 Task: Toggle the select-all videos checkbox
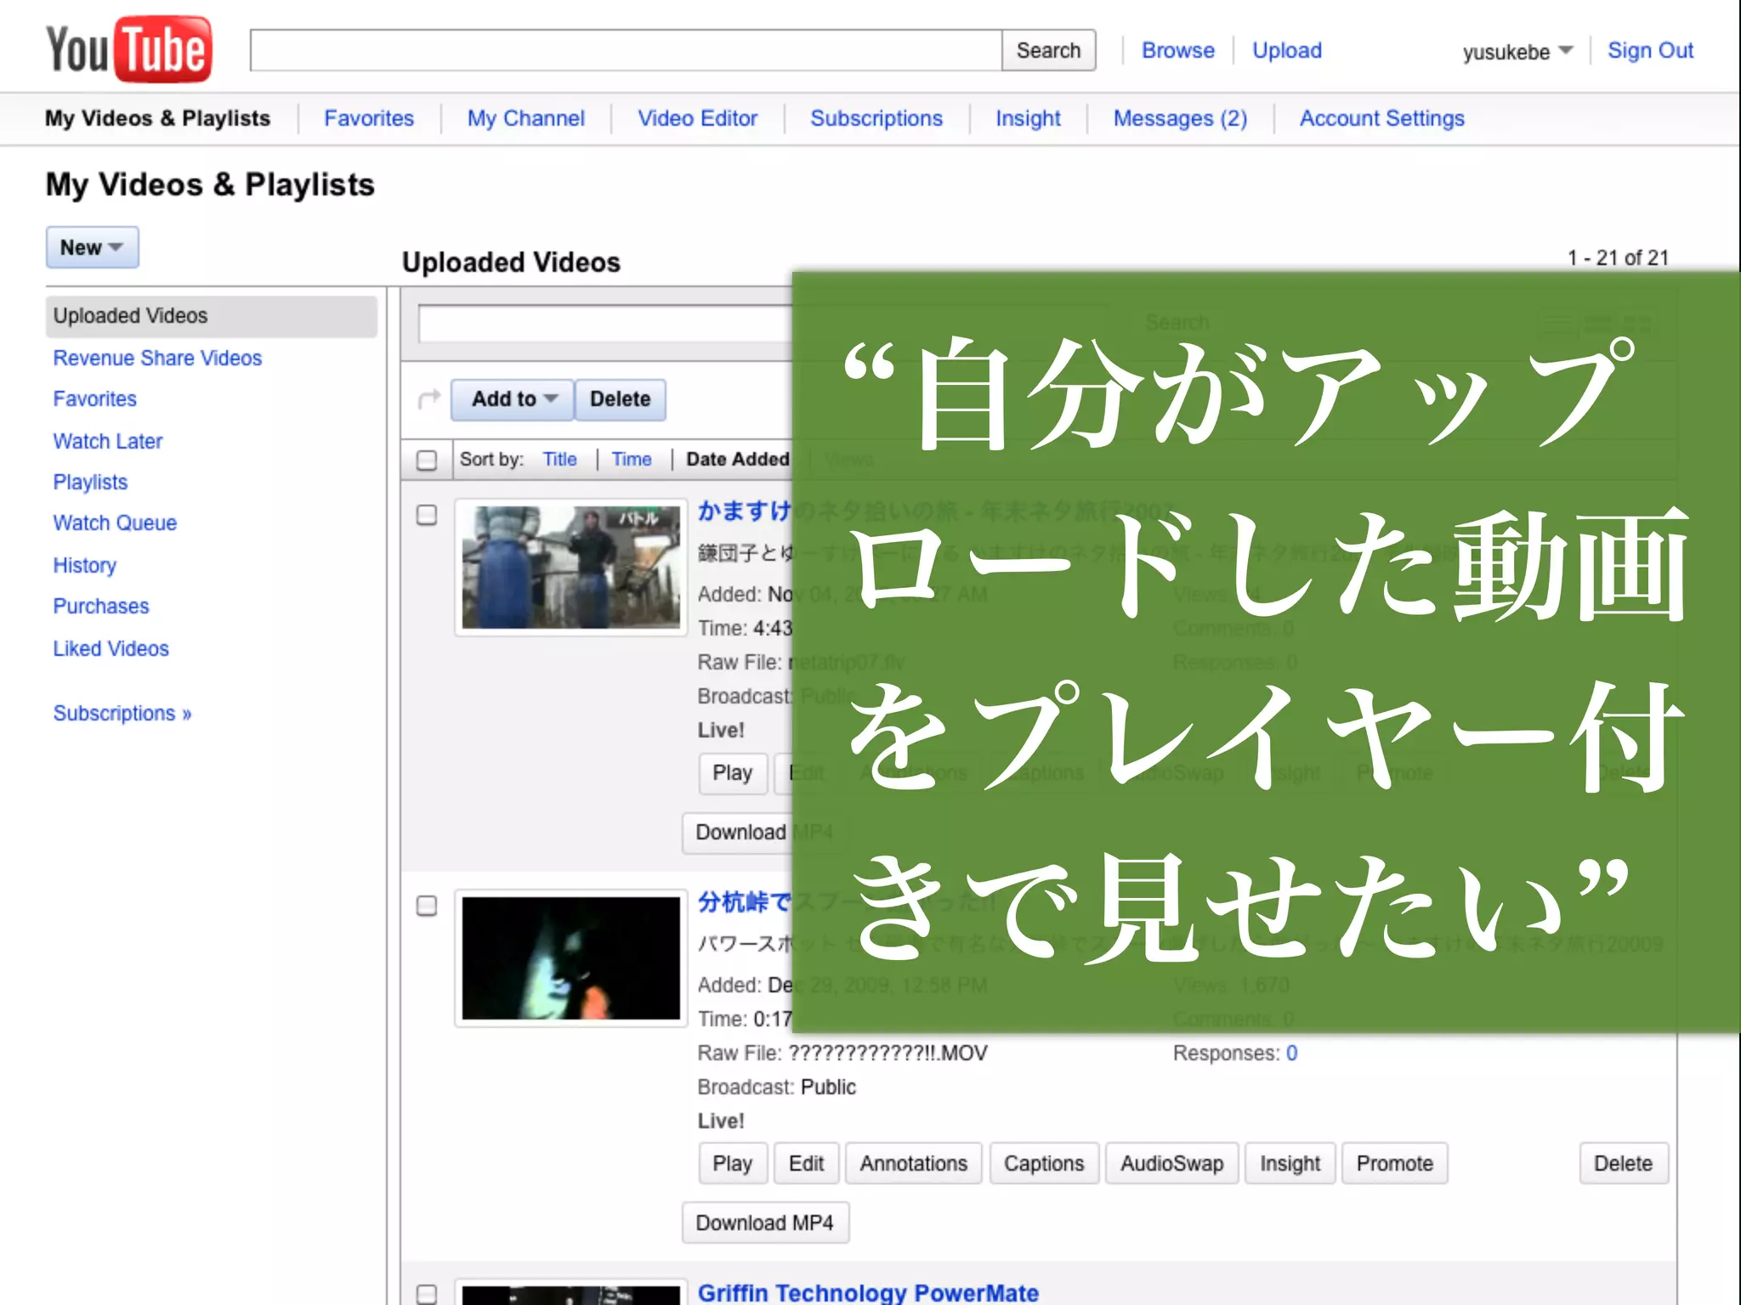427,460
